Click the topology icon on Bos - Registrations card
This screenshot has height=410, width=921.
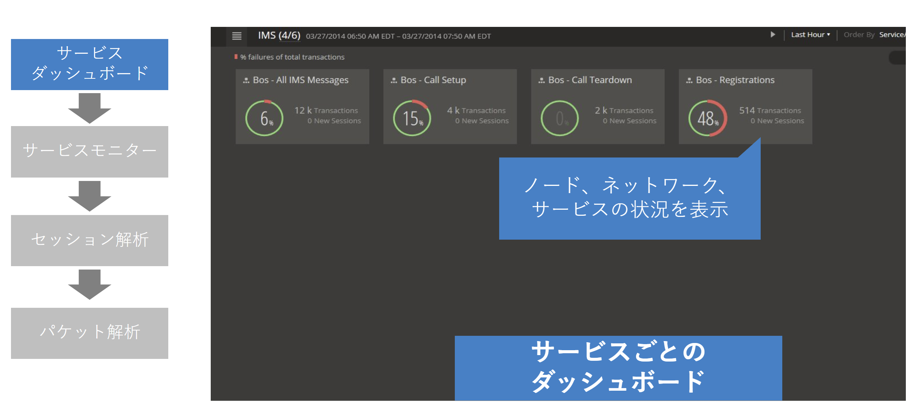(688, 80)
